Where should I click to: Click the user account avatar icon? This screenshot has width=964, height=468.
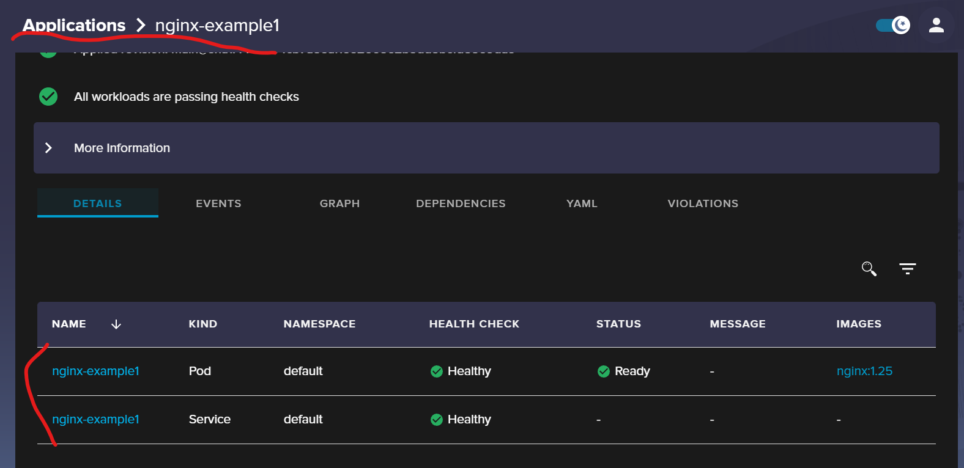point(936,25)
